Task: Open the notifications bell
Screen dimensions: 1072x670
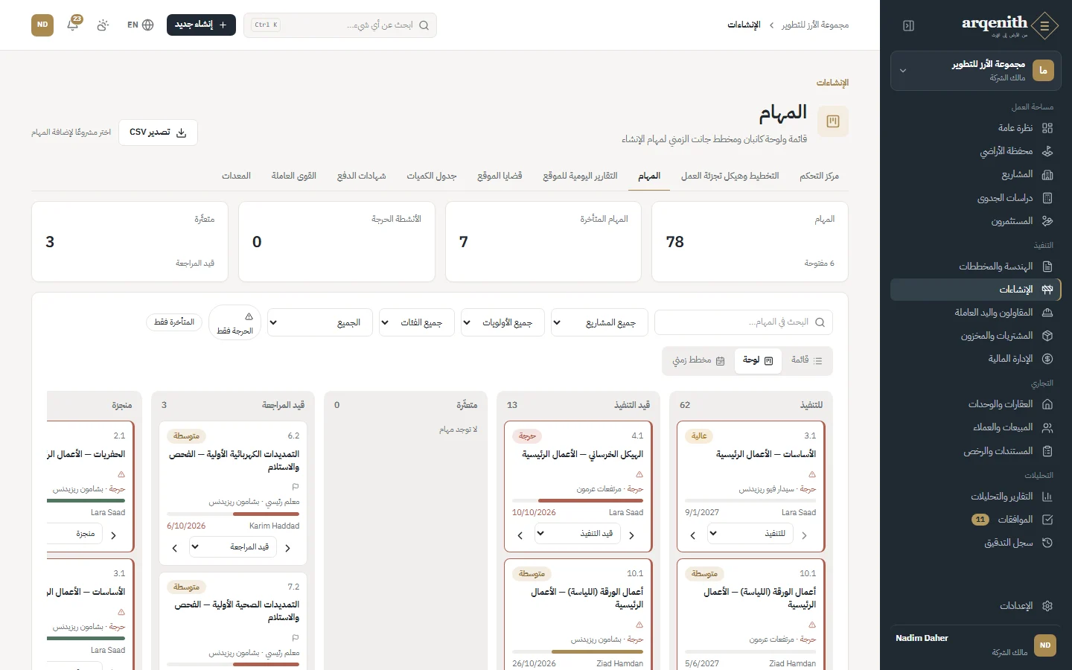Action: [x=73, y=25]
